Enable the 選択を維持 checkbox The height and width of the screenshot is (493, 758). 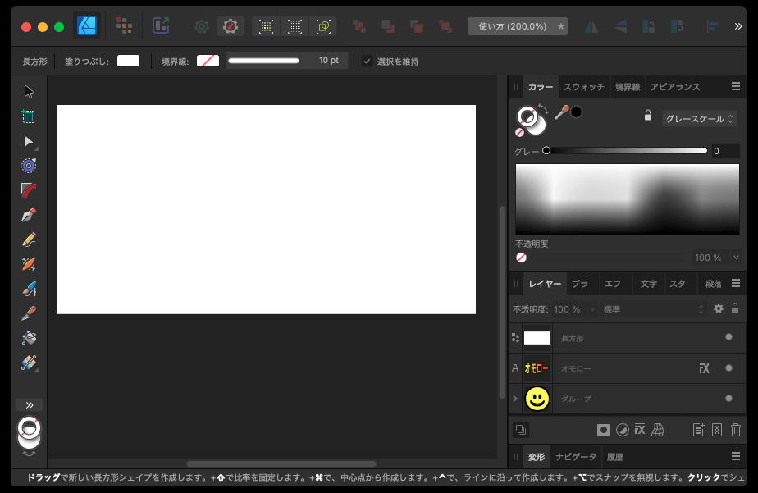pos(367,60)
